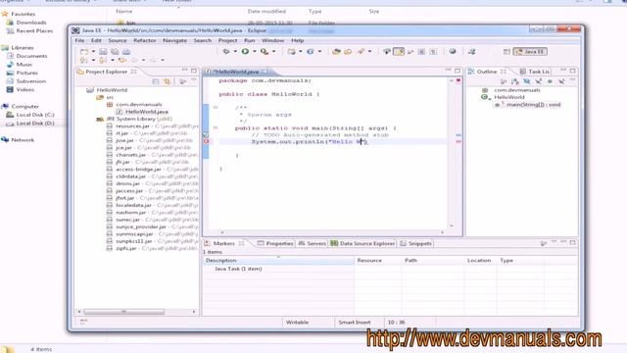Collapse the main method fold marker
This screenshot has width=627, height=353.
pos(216,127)
